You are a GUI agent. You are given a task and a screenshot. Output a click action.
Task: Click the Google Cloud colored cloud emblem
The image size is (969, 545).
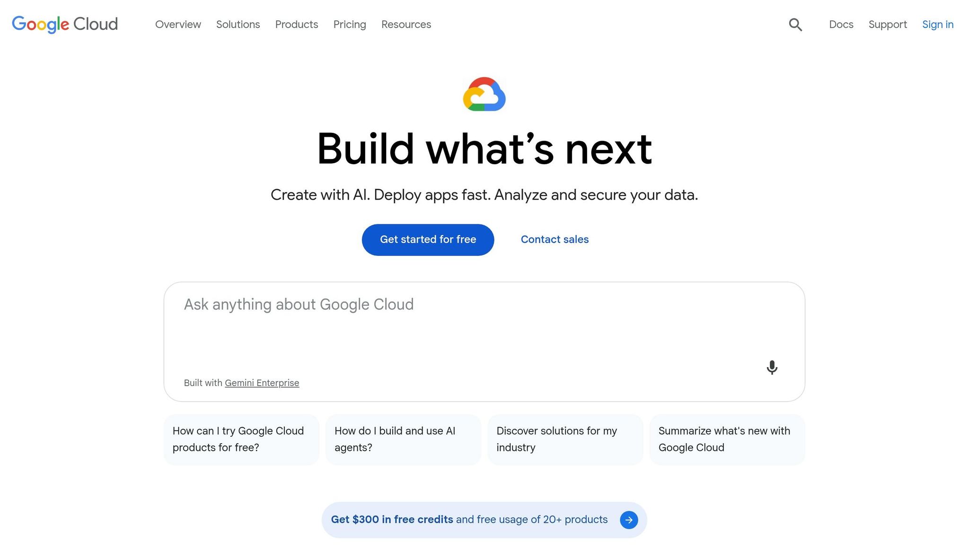click(484, 94)
